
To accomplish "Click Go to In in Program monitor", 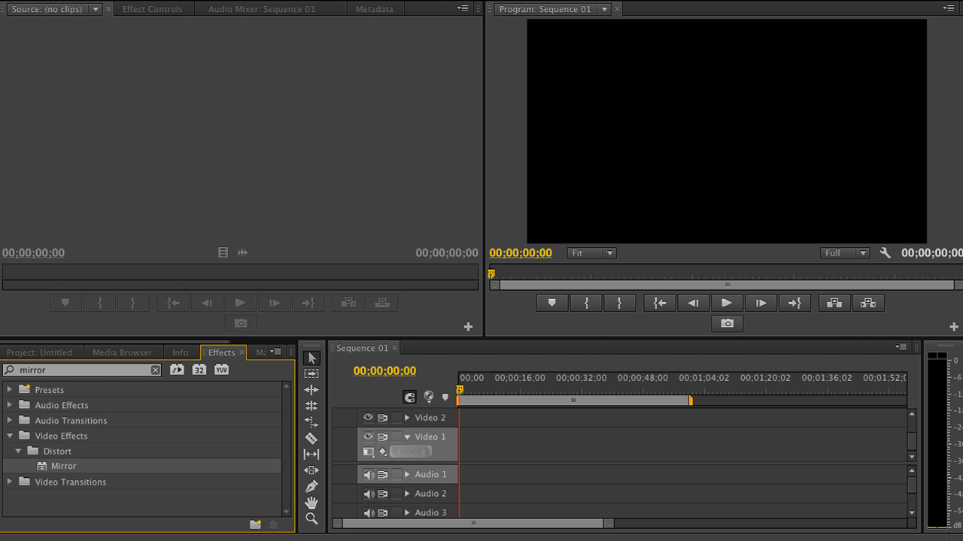I will click(660, 303).
